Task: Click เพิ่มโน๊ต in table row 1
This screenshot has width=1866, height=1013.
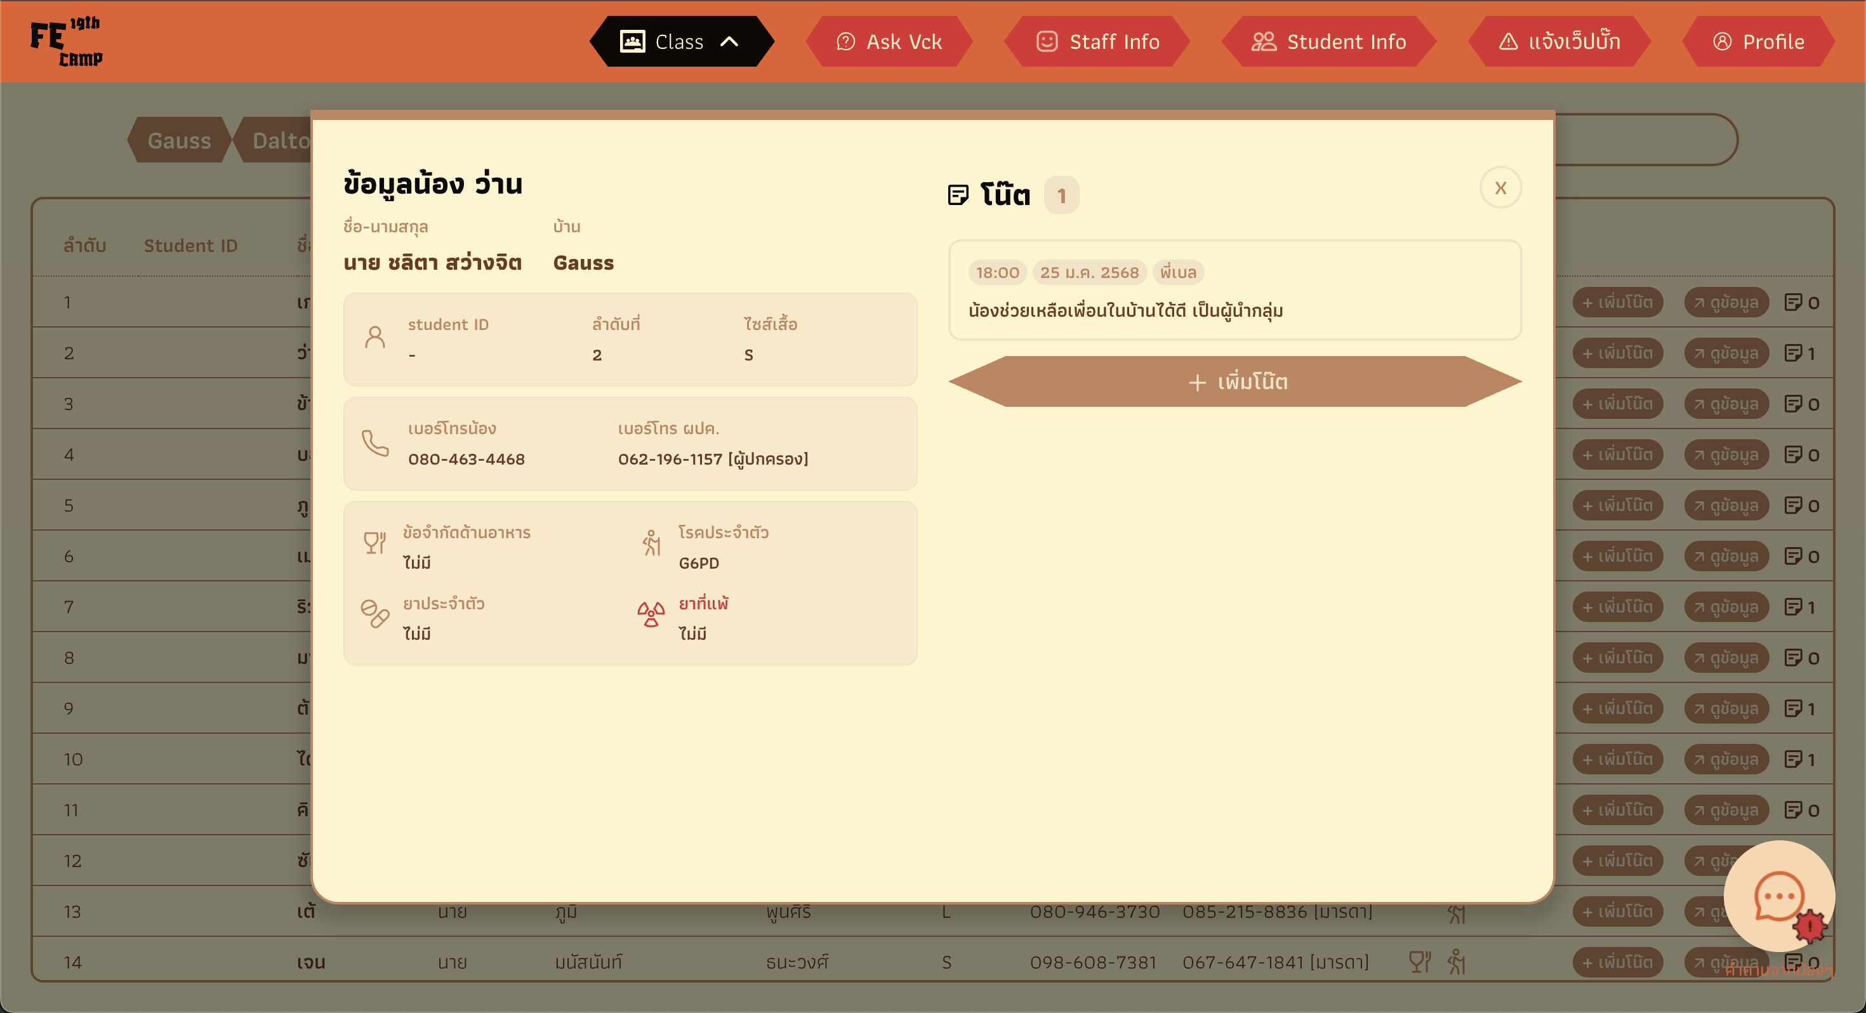Action: 1618,302
